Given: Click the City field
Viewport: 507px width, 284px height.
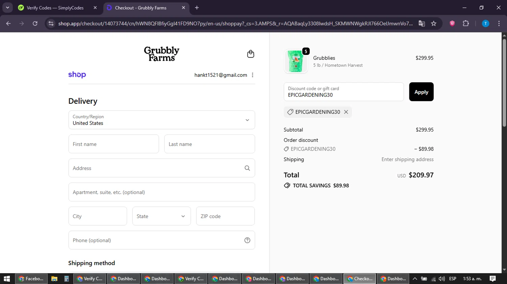Looking at the screenshot, I should [x=98, y=216].
